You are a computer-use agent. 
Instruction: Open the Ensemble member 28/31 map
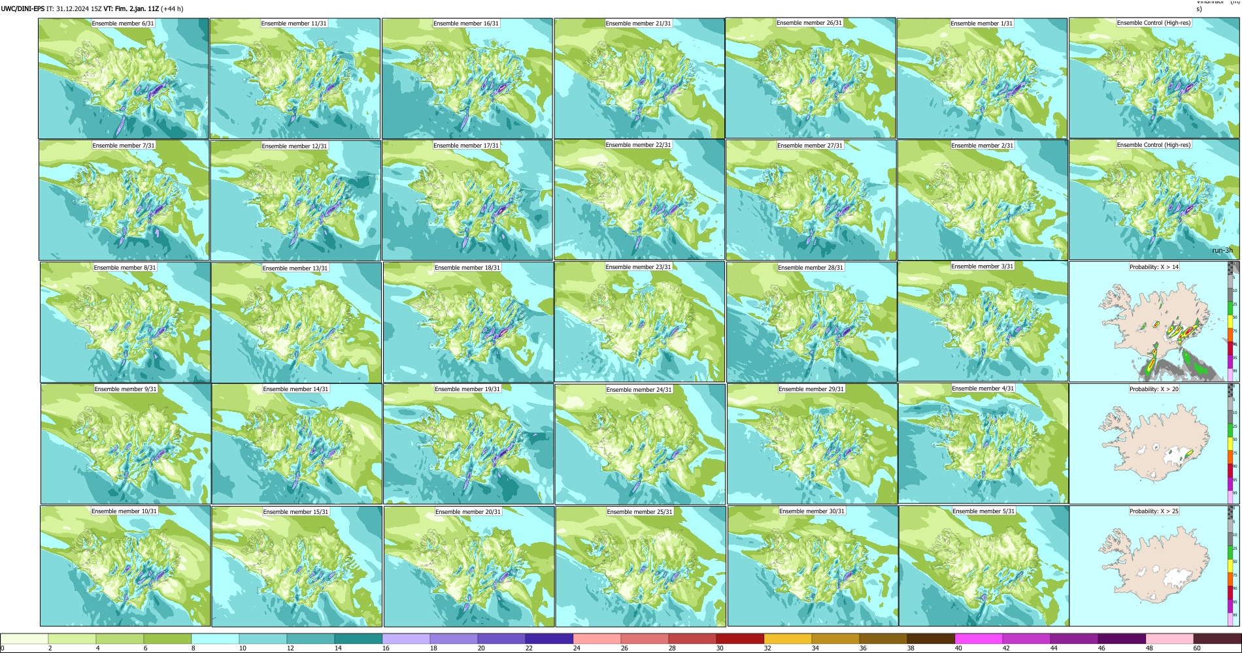point(811,322)
